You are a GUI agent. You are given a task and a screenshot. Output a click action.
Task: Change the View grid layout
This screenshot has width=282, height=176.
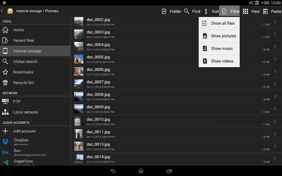251,11
